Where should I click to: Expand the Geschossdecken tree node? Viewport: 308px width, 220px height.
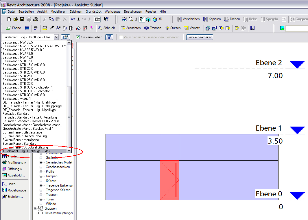41,167
